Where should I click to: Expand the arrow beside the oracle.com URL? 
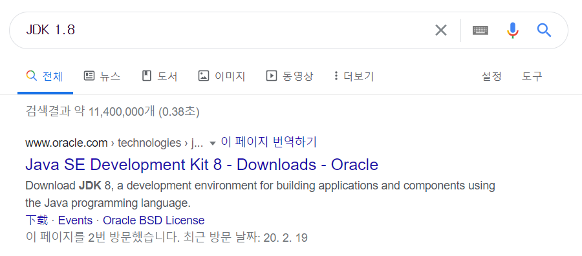213,144
